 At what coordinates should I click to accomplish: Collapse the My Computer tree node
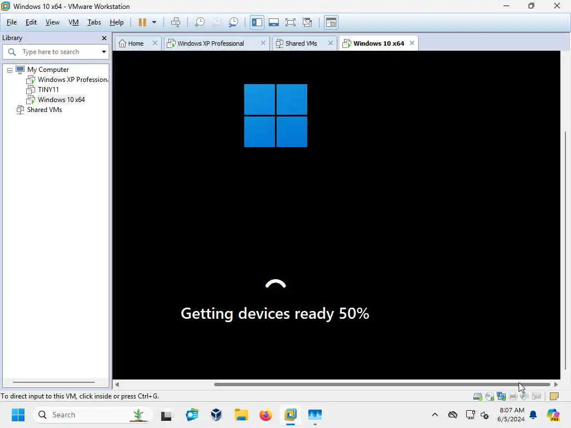[10, 70]
